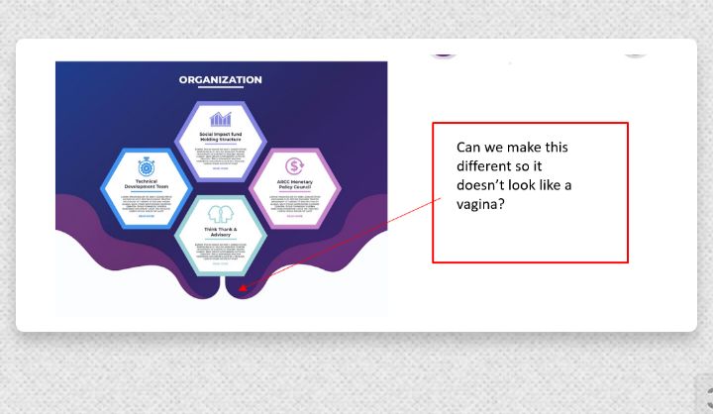The width and height of the screenshot is (713, 414).
Task: Click the bar chart icon in top hexagon
Action: pos(221,119)
